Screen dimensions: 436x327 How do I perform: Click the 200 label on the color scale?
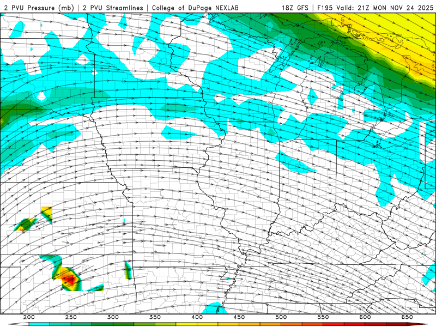click(x=29, y=317)
